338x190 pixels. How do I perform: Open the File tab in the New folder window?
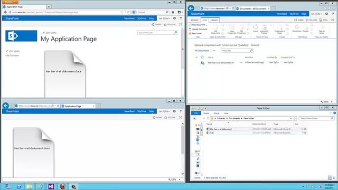(x=196, y=113)
